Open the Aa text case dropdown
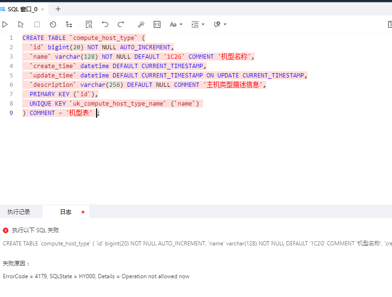 tap(176, 24)
